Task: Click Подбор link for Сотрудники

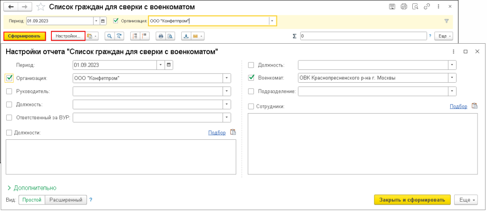Action: tap(458, 106)
